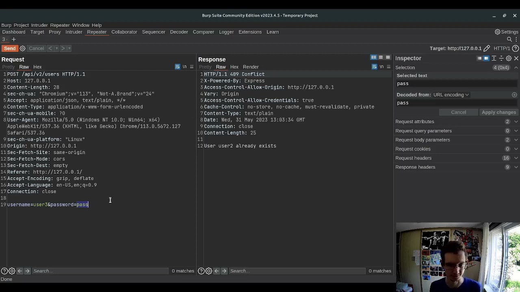Image resolution: width=520 pixels, height=292 pixels.
Task: Collapse all Inspector sections
Action: point(501,58)
